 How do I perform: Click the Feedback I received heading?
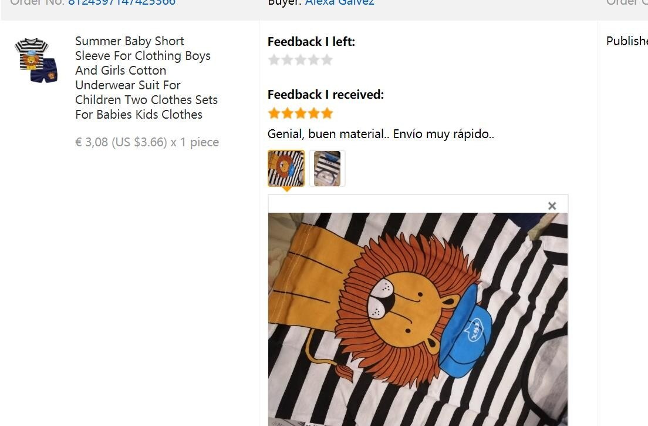pyautogui.click(x=325, y=94)
